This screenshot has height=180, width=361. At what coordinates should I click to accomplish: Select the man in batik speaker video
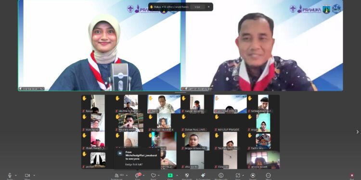click(x=262, y=46)
